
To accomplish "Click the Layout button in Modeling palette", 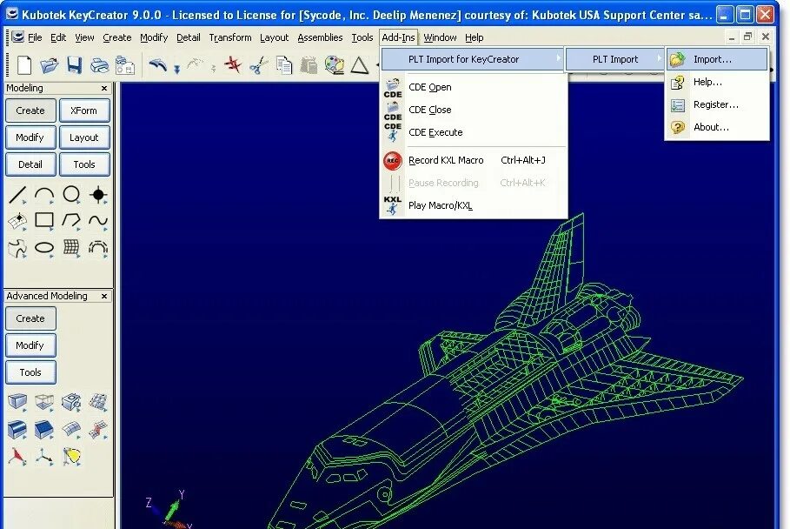I will [84, 137].
